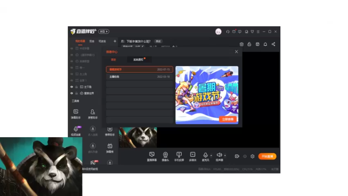Add a 摄像头 camera source
This screenshot has width=348, height=196.
point(165,156)
